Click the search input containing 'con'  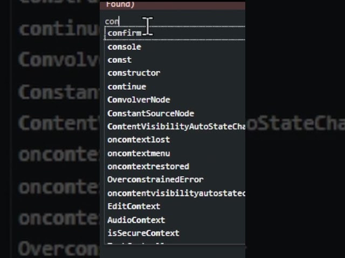pyautogui.click(x=172, y=21)
